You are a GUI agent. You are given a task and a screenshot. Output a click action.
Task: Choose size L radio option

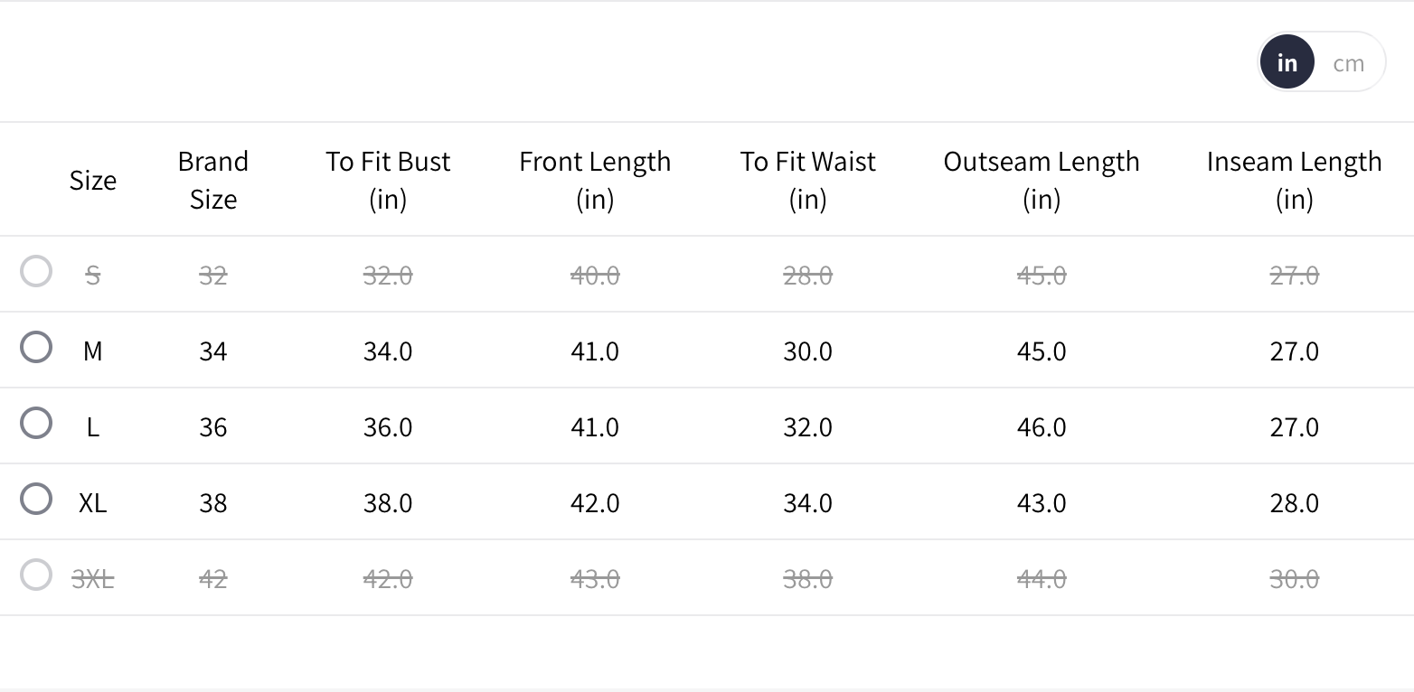(36, 423)
